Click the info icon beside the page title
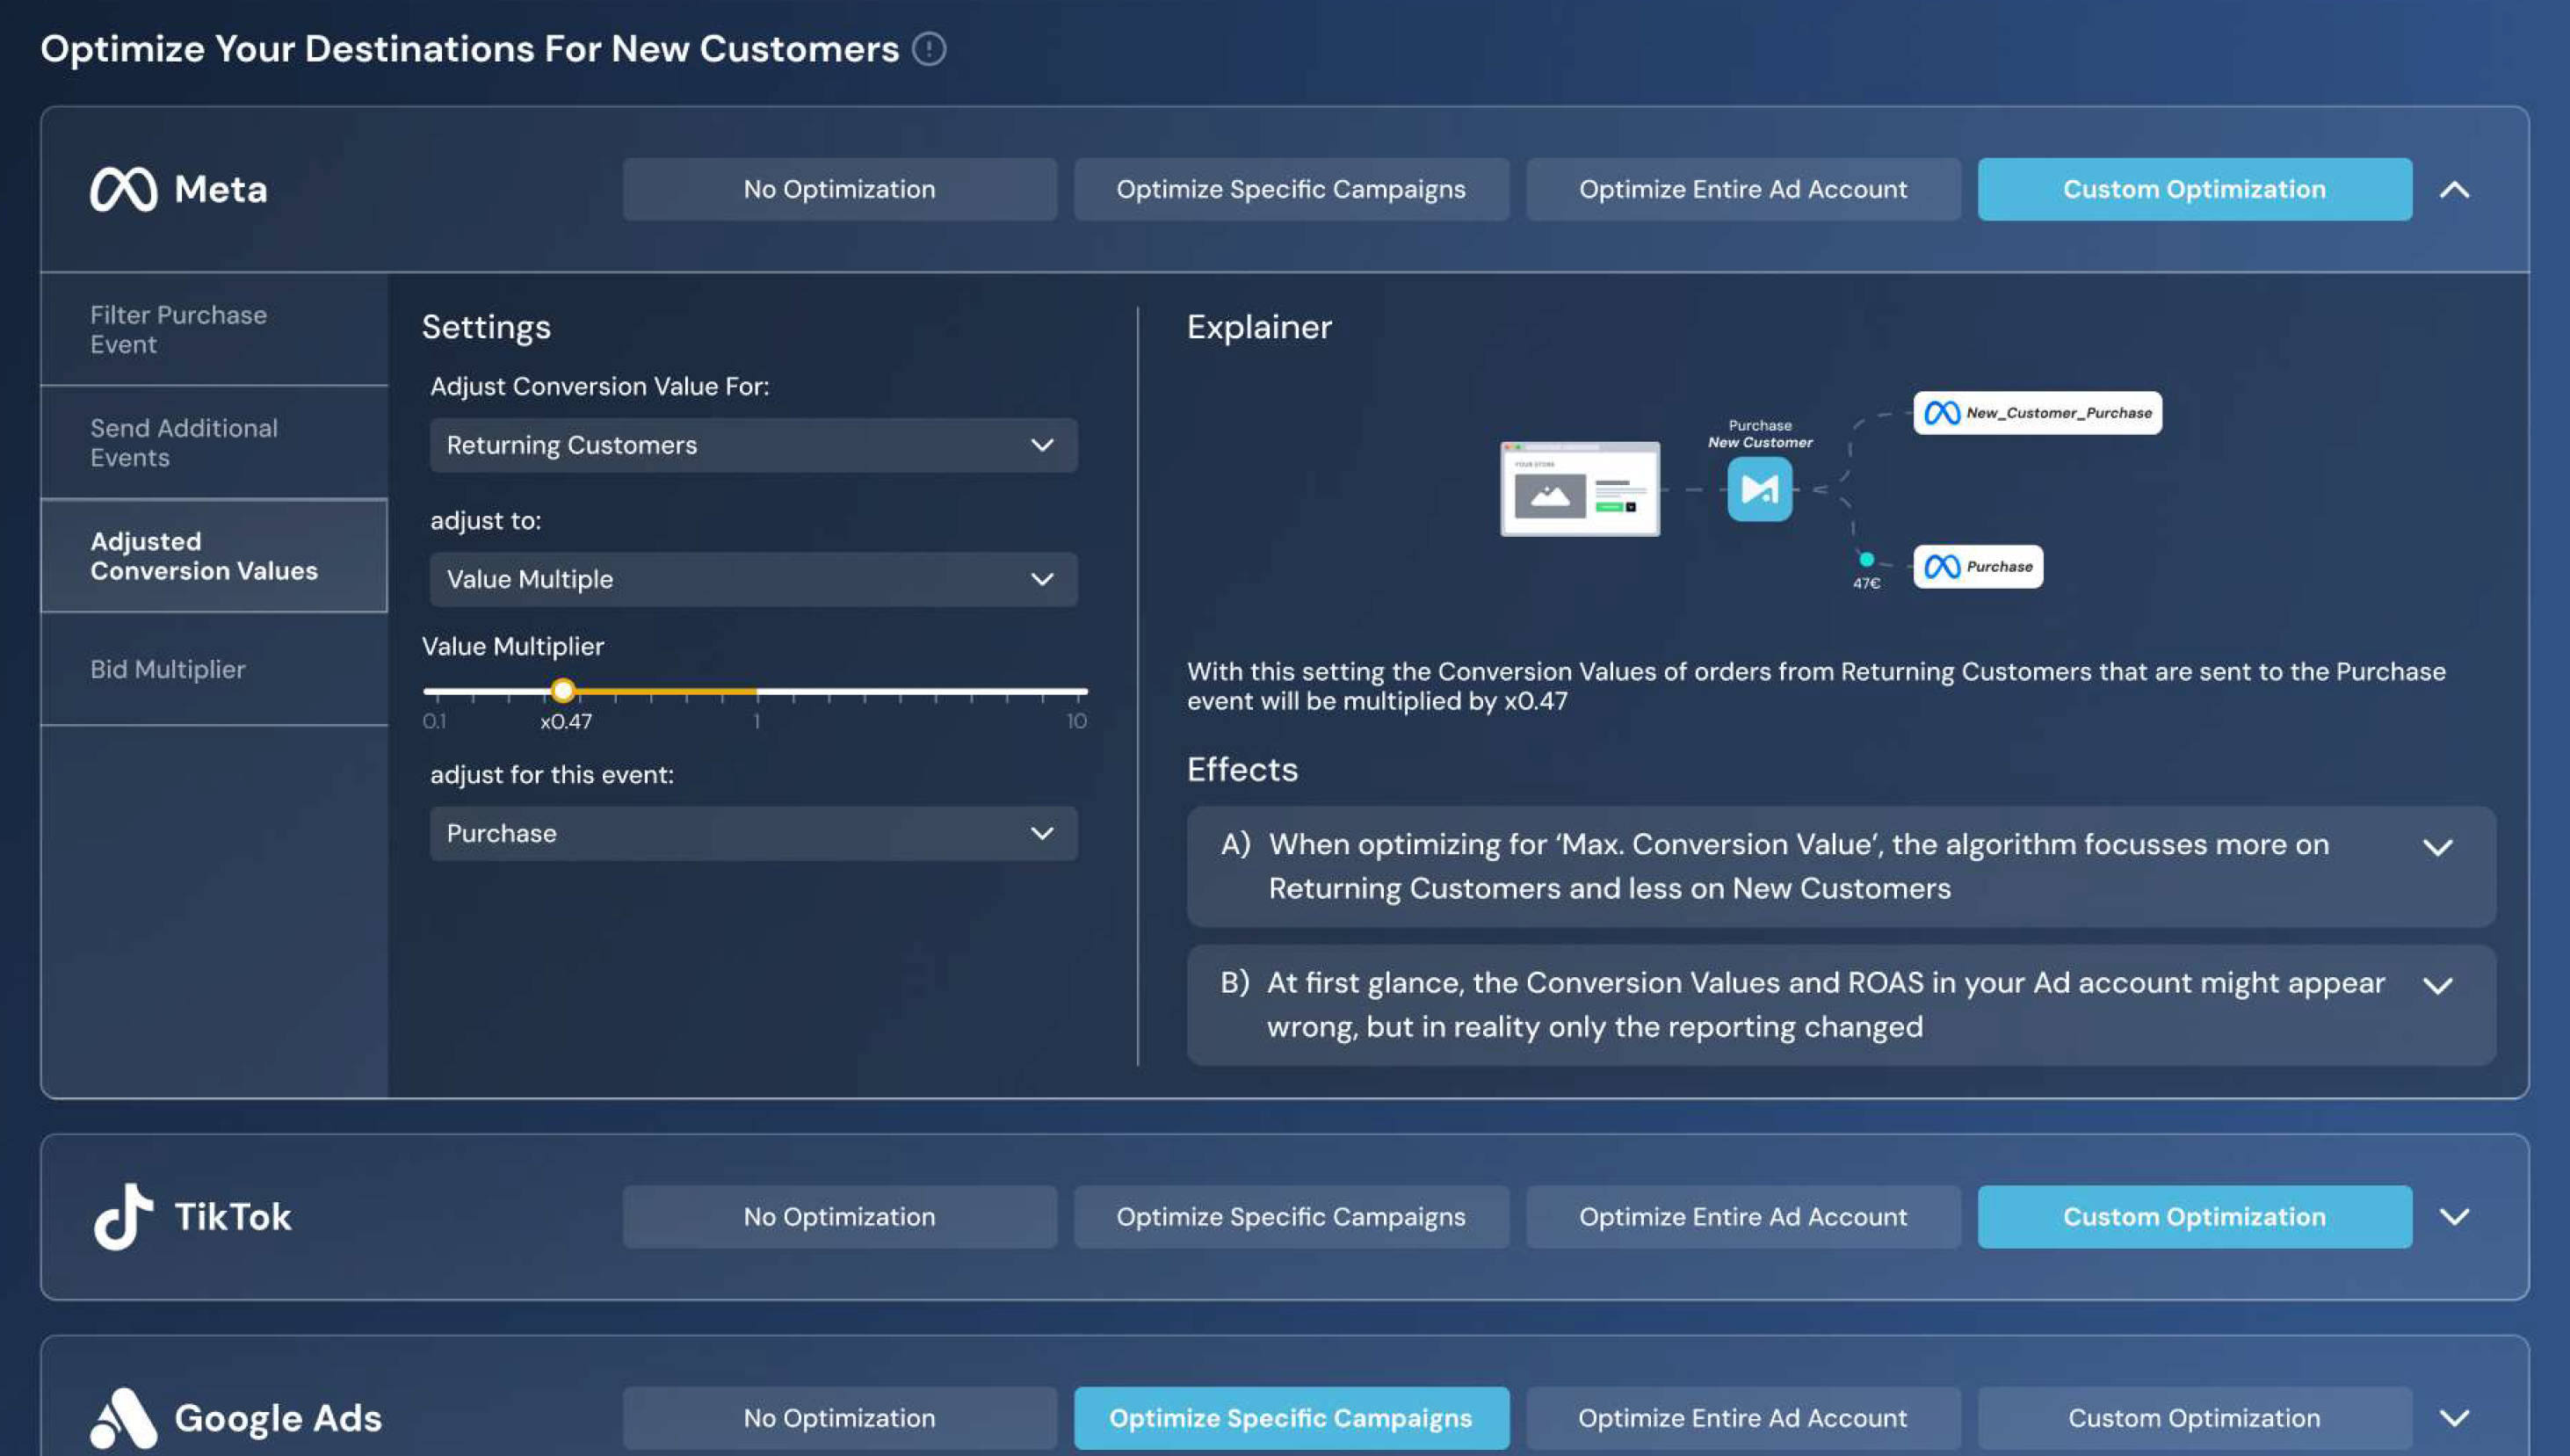The image size is (2570, 1456). (x=929, y=49)
